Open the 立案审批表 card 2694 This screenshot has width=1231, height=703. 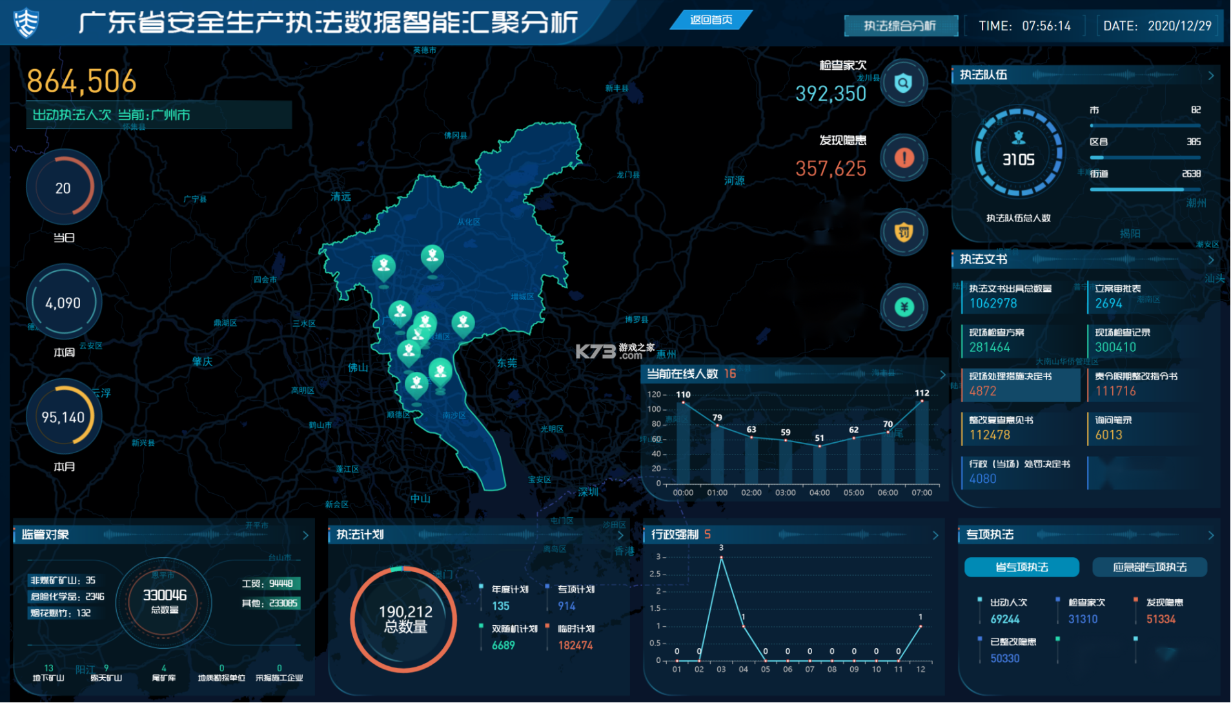tap(1146, 297)
